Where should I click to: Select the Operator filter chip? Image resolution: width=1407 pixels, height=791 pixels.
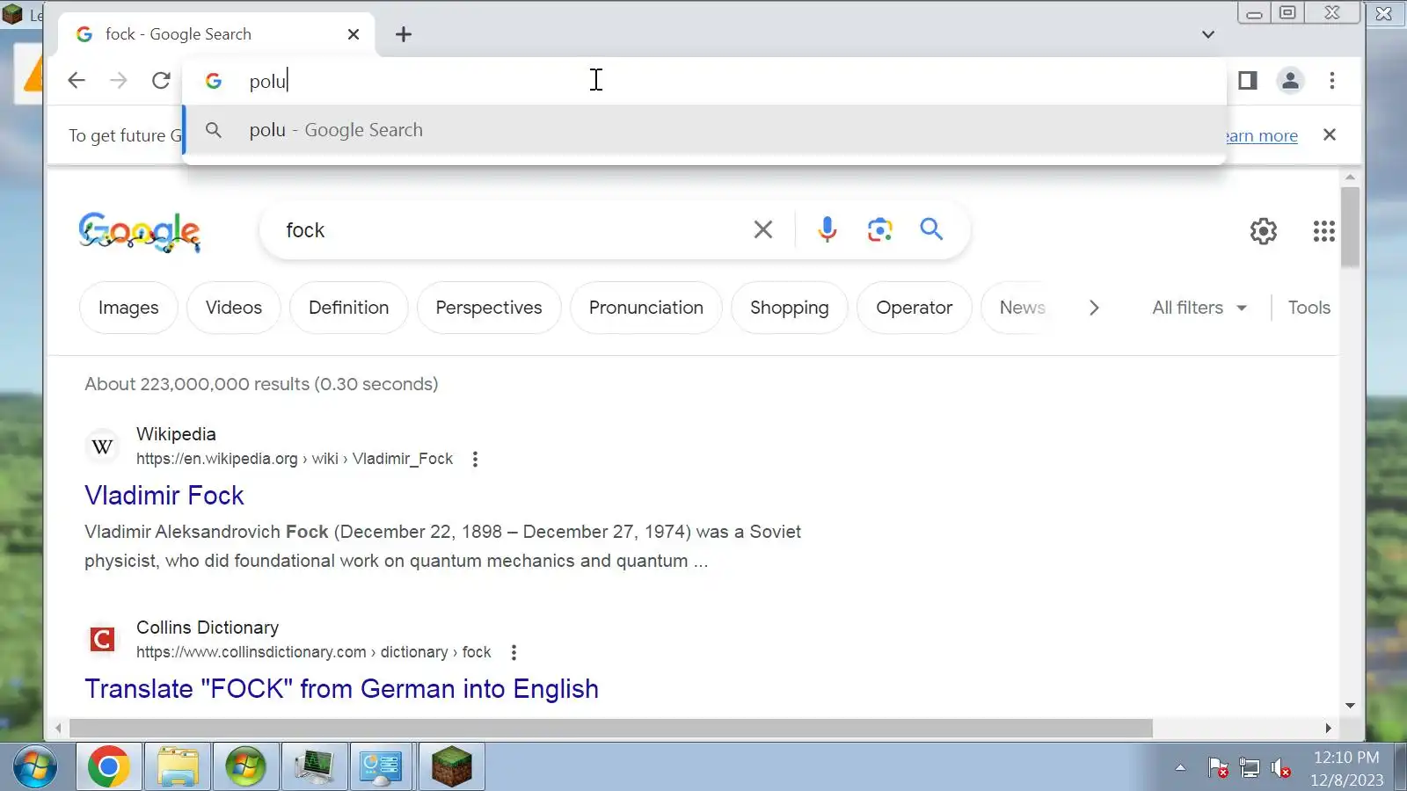tap(915, 308)
